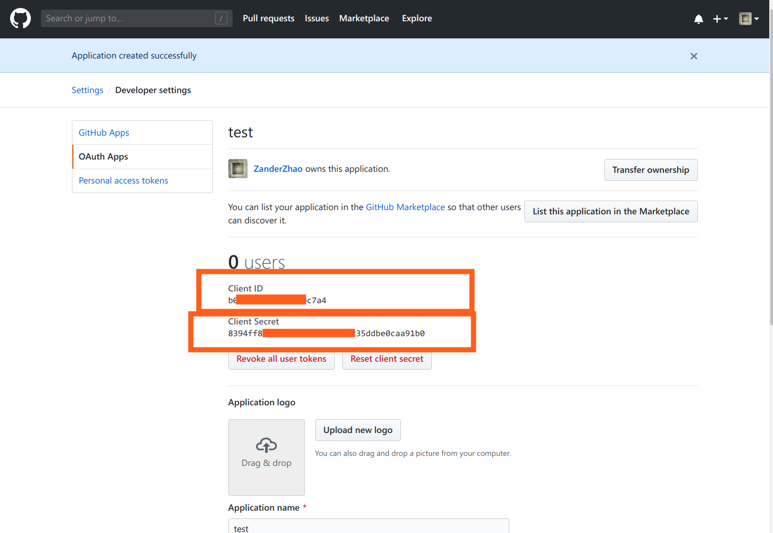Click Revoke all user tokens
This screenshot has height=533, width=773.
281,359
